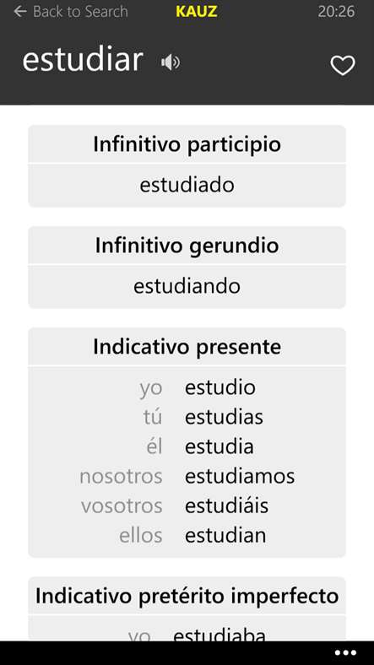Select the Indicativo presente header
Image resolution: width=374 pixels, height=665 pixels.
click(187, 347)
